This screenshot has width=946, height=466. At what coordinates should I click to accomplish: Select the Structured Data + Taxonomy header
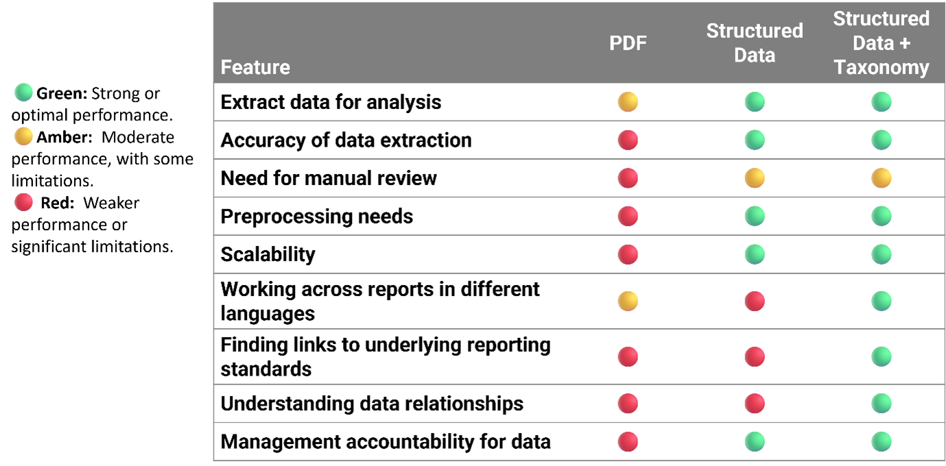click(x=882, y=42)
